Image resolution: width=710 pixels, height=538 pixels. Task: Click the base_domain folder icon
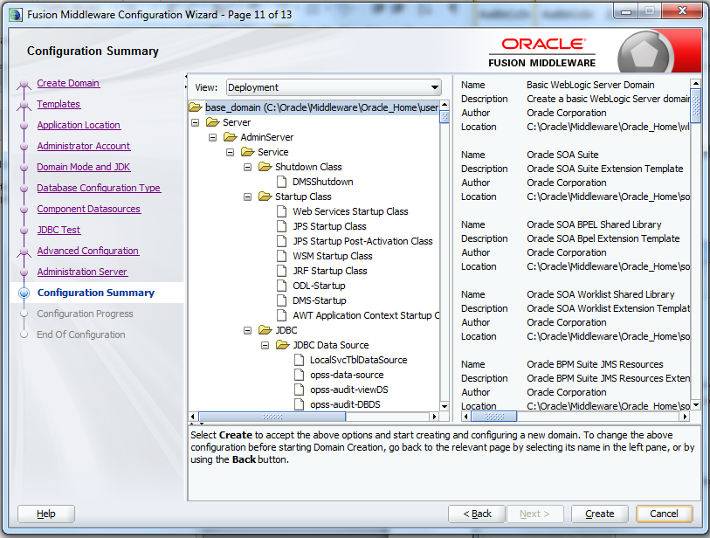194,107
